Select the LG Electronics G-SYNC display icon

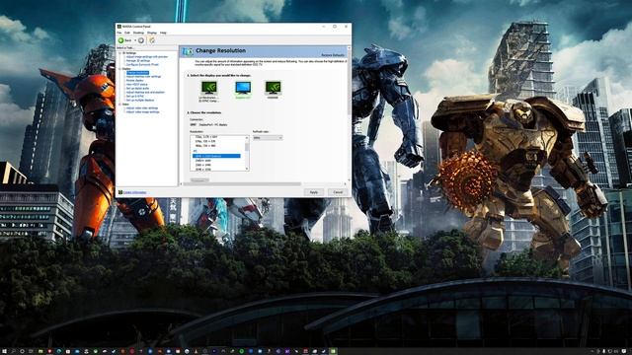click(x=208, y=88)
